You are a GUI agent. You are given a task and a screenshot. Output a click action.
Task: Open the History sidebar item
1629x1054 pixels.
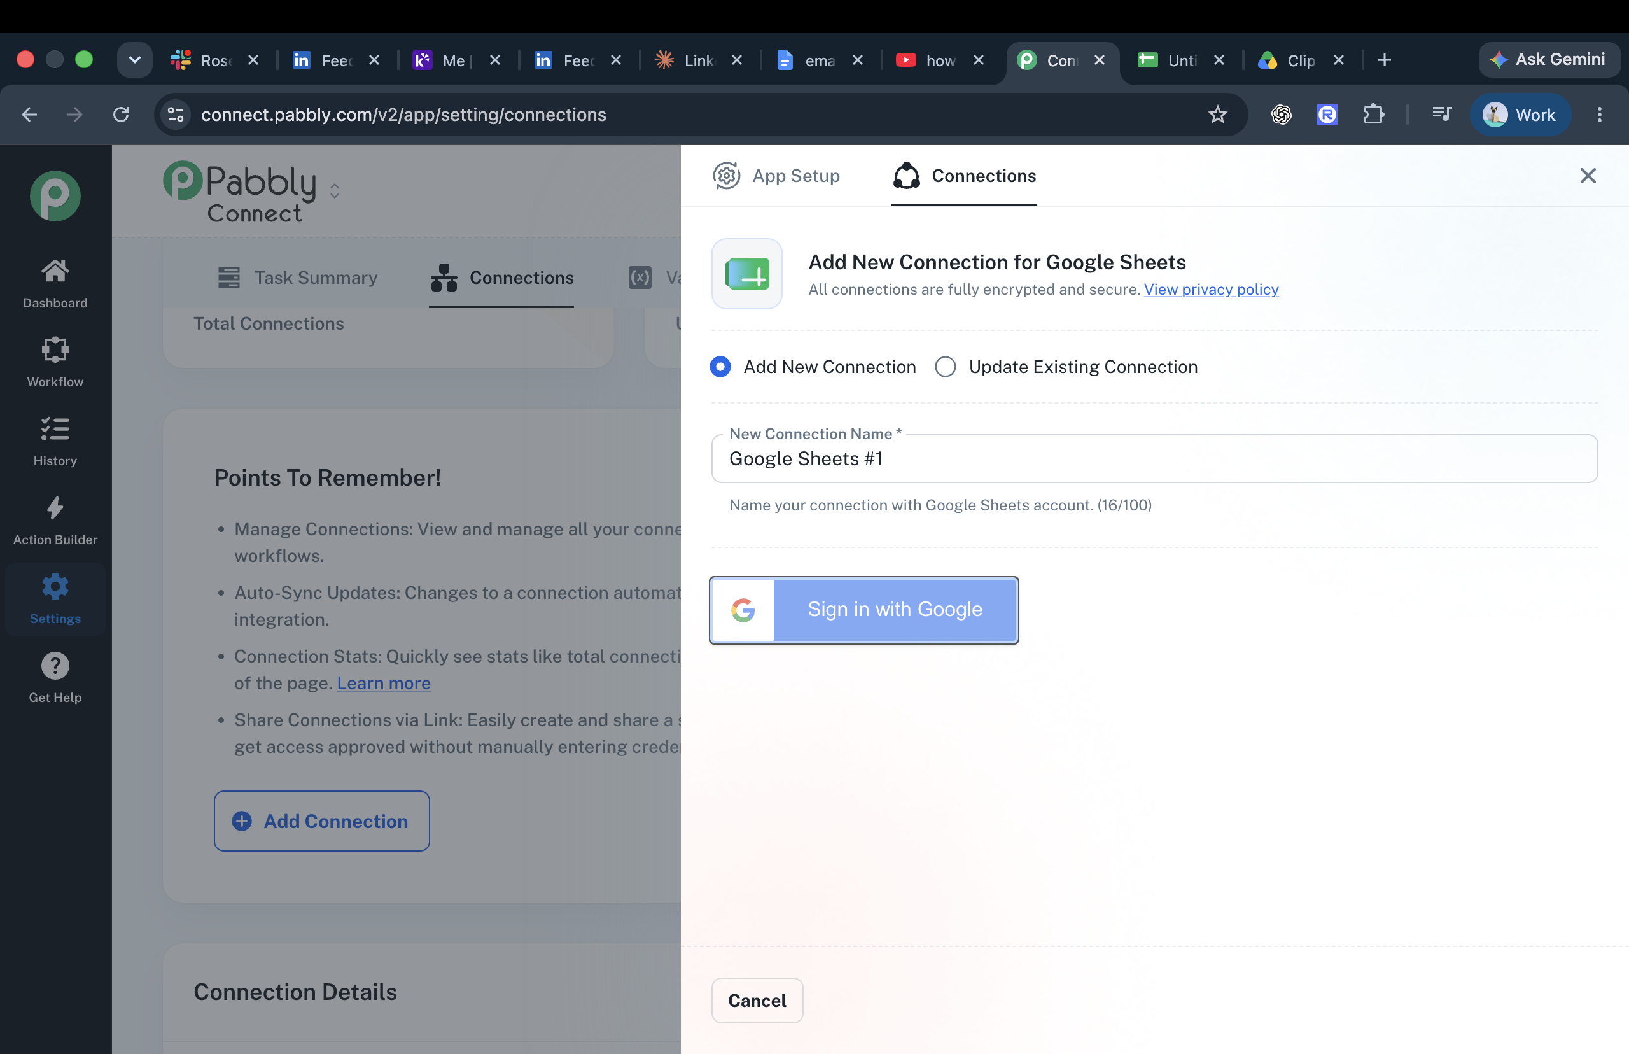pyautogui.click(x=55, y=442)
